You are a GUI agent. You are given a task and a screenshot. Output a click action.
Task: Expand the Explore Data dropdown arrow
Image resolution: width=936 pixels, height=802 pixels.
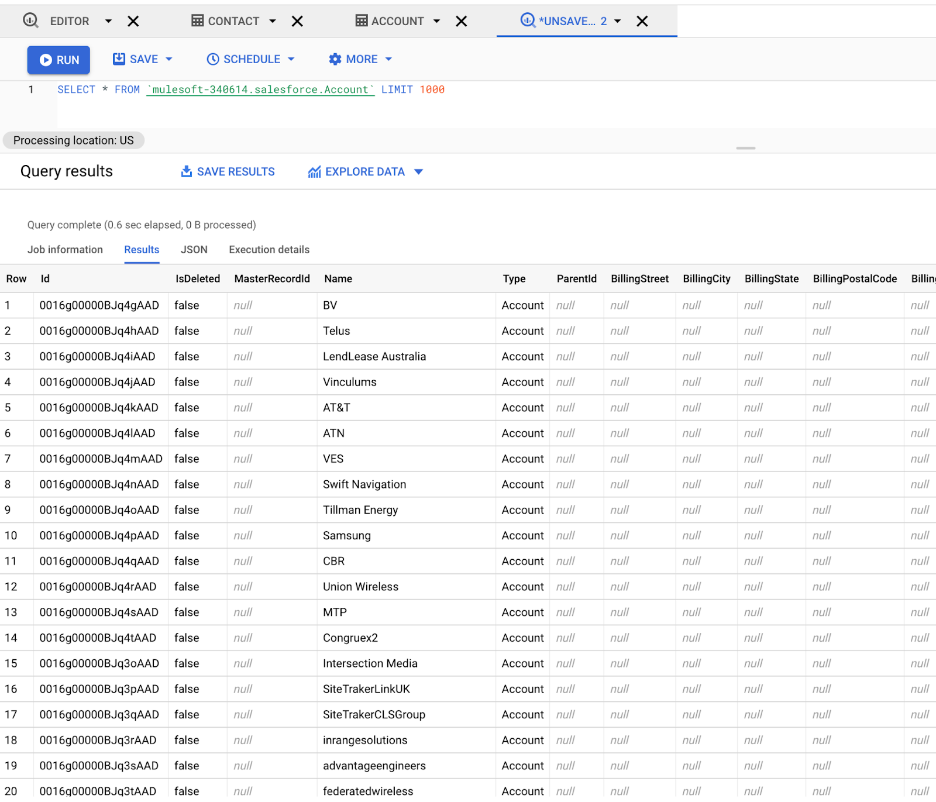418,172
